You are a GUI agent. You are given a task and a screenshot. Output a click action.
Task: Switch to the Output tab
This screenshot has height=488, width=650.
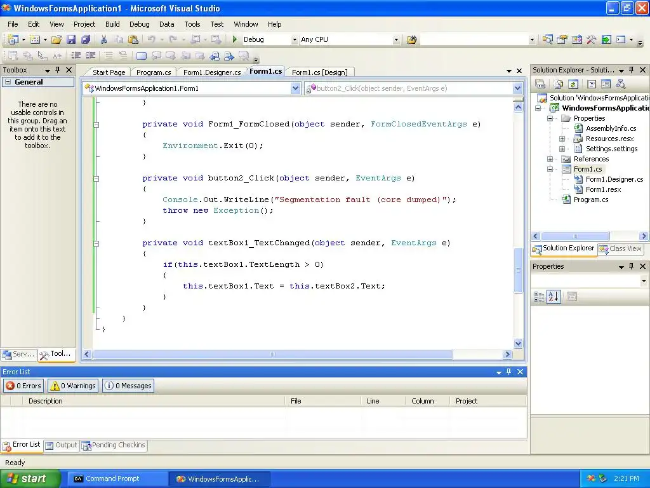(62, 445)
